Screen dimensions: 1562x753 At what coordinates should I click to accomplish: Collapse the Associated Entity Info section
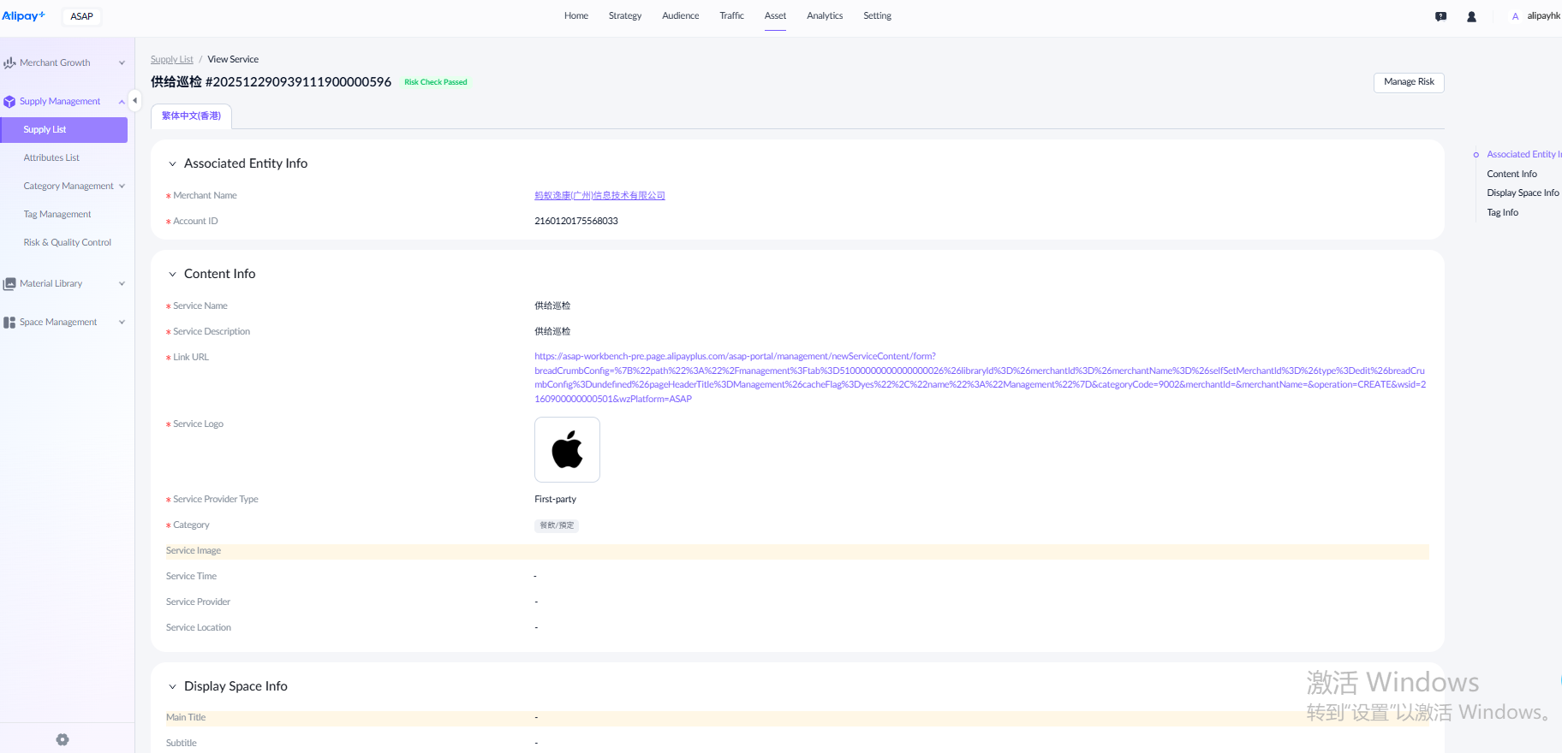pyautogui.click(x=172, y=163)
